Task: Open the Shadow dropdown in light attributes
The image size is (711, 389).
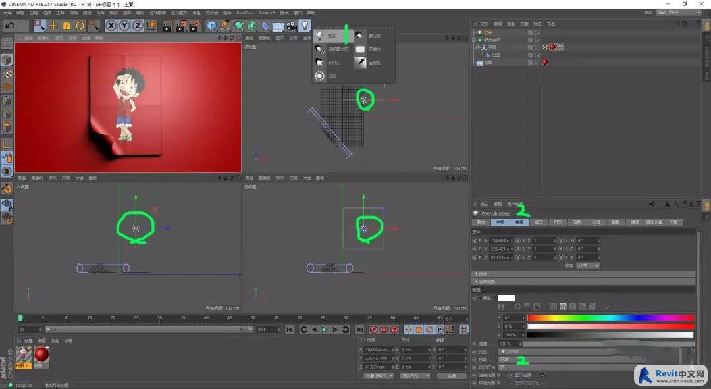Action: point(589,359)
